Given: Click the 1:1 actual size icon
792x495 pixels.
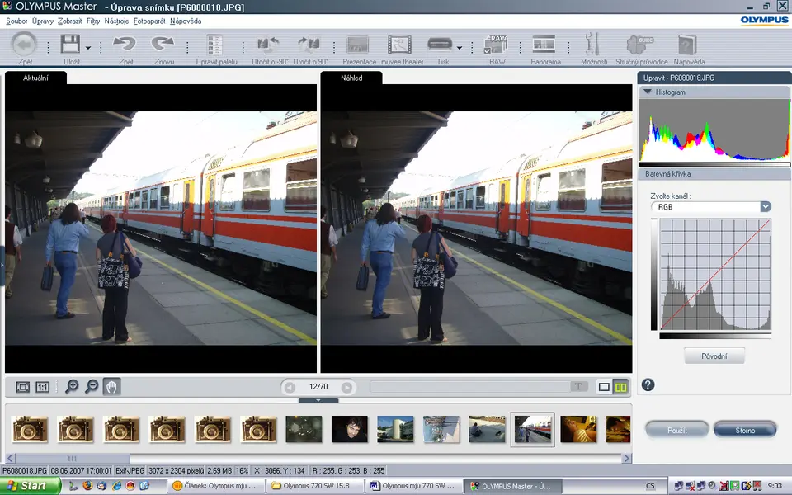Looking at the screenshot, I should point(43,386).
